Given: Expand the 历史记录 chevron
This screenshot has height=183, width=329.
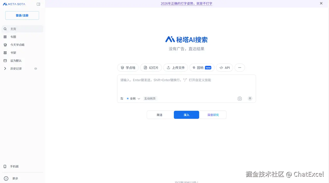Looking at the screenshot, I should 5,69.
